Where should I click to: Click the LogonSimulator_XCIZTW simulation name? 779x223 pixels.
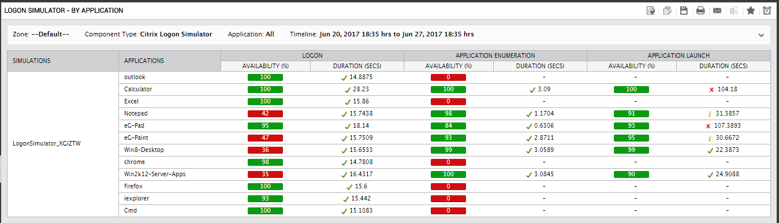coord(47,144)
